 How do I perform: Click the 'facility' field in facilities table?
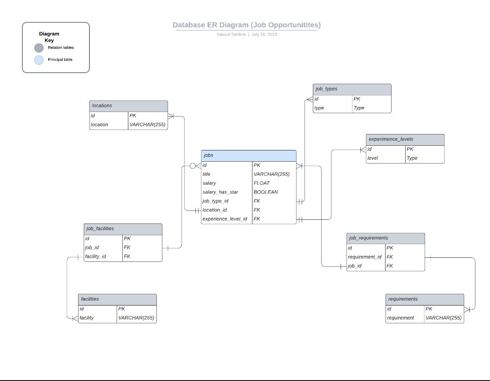tap(86, 318)
